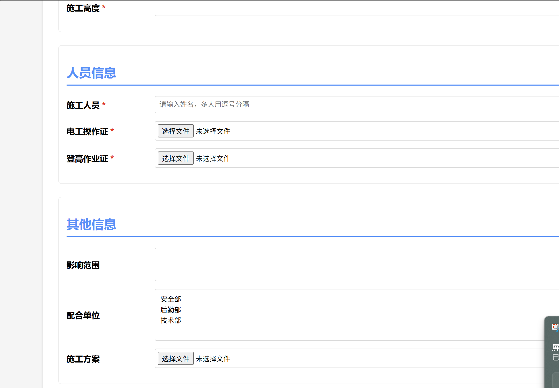Select 技术部 in 配合单位 list
Image resolution: width=559 pixels, height=388 pixels.
click(x=171, y=320)
